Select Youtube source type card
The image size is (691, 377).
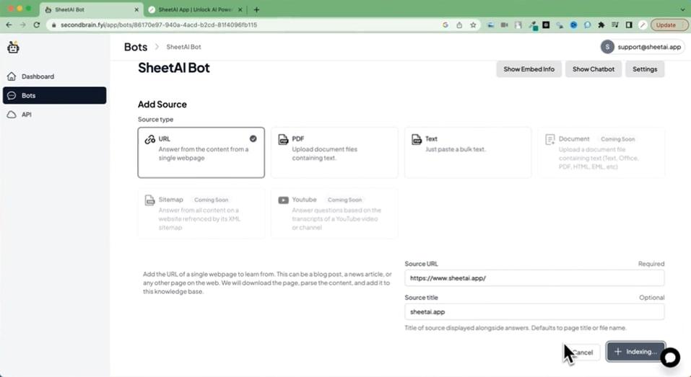[x=334, y=213]
